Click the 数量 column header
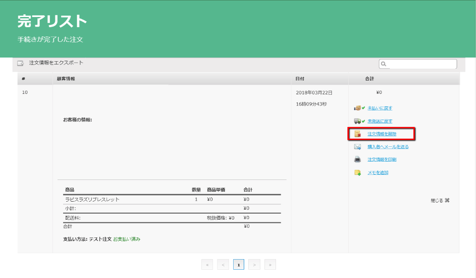Screen dimensions: 476x278 click(x=196, y=190)
